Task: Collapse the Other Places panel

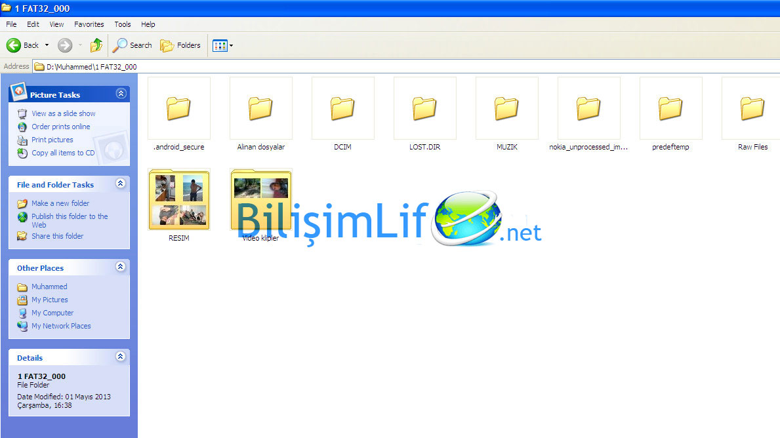Action: coord(120,267)
